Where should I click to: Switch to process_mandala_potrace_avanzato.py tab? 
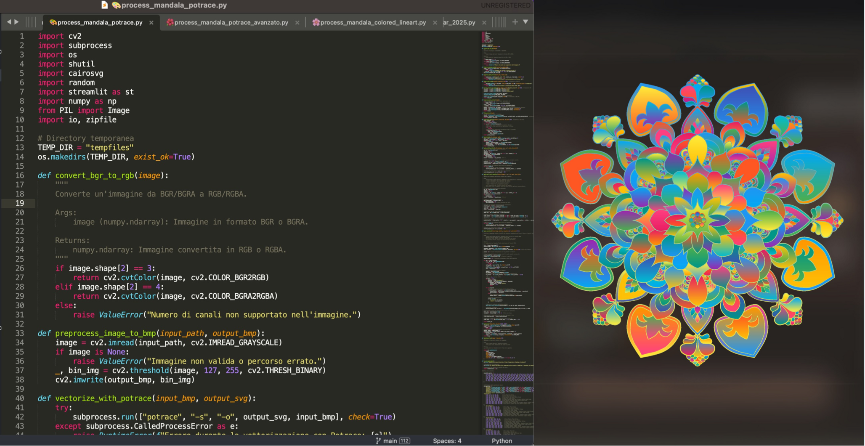click(x=231, y=22)
